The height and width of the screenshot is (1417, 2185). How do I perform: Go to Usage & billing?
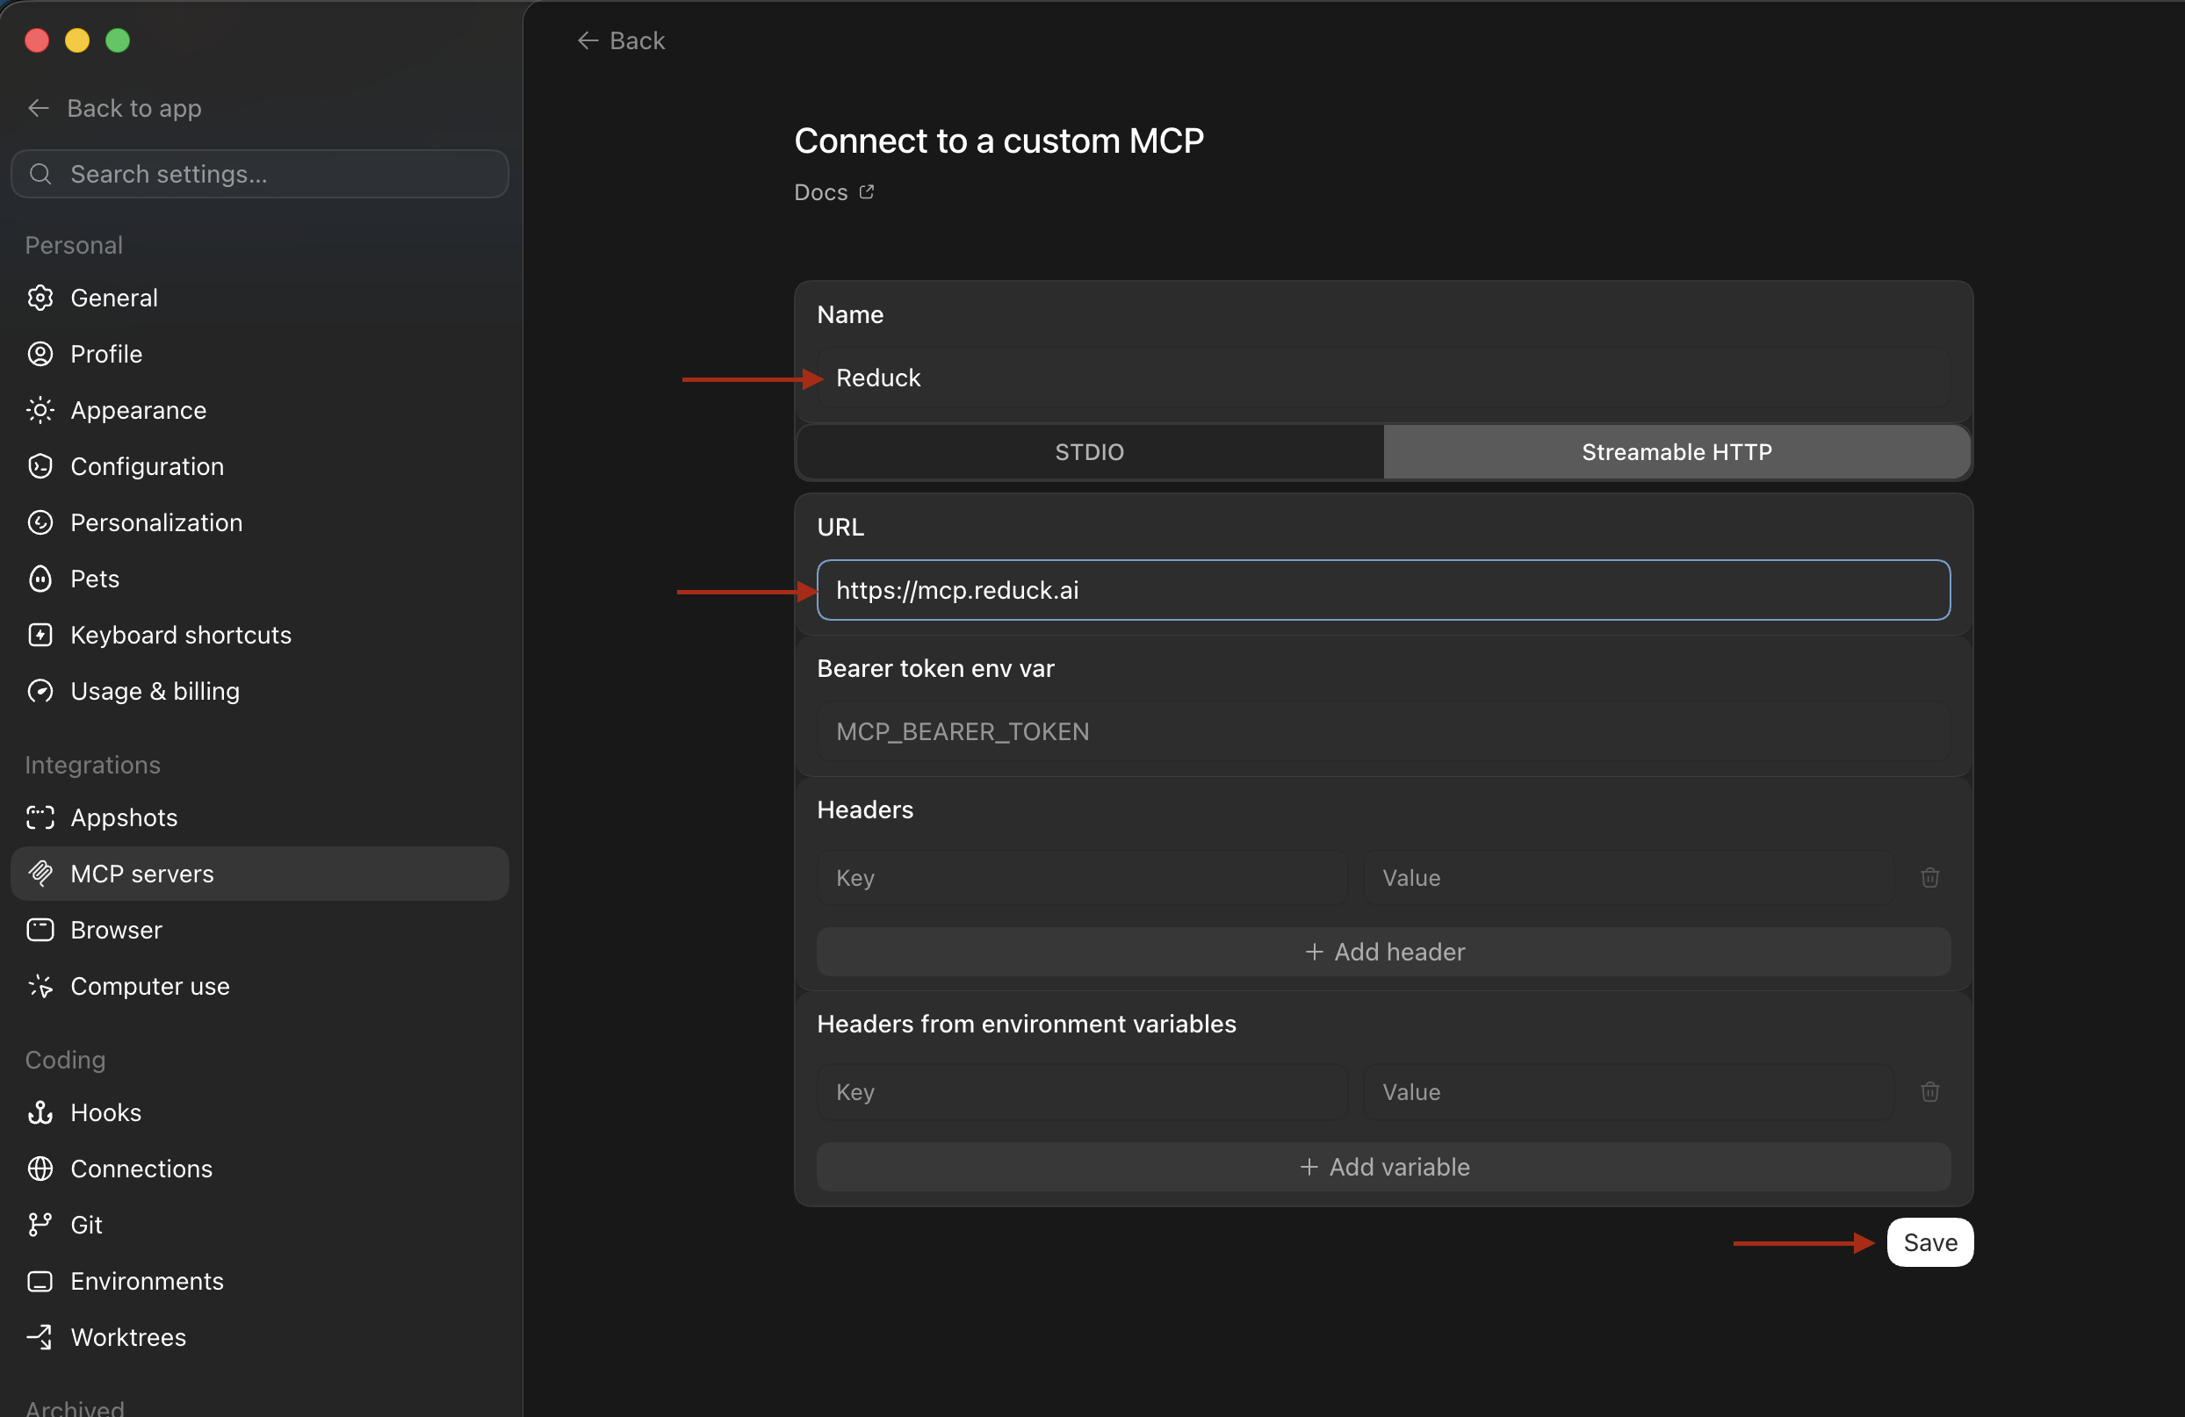point(260,691)
